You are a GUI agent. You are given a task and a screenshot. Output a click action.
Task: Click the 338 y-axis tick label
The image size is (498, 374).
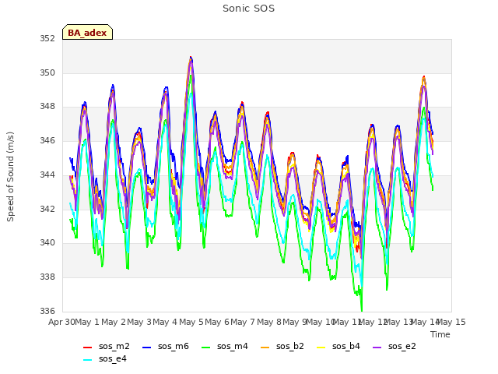click(x=47, y=277)
